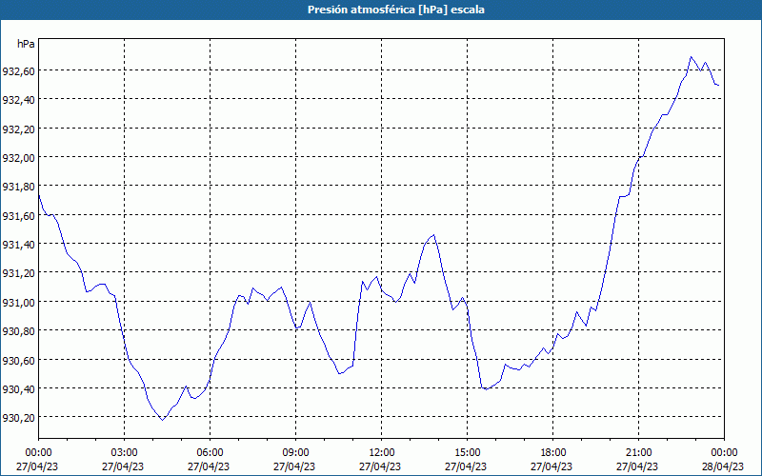
Task: Click the 27/04/23 date under 06:00
Action: pos(209,466)
